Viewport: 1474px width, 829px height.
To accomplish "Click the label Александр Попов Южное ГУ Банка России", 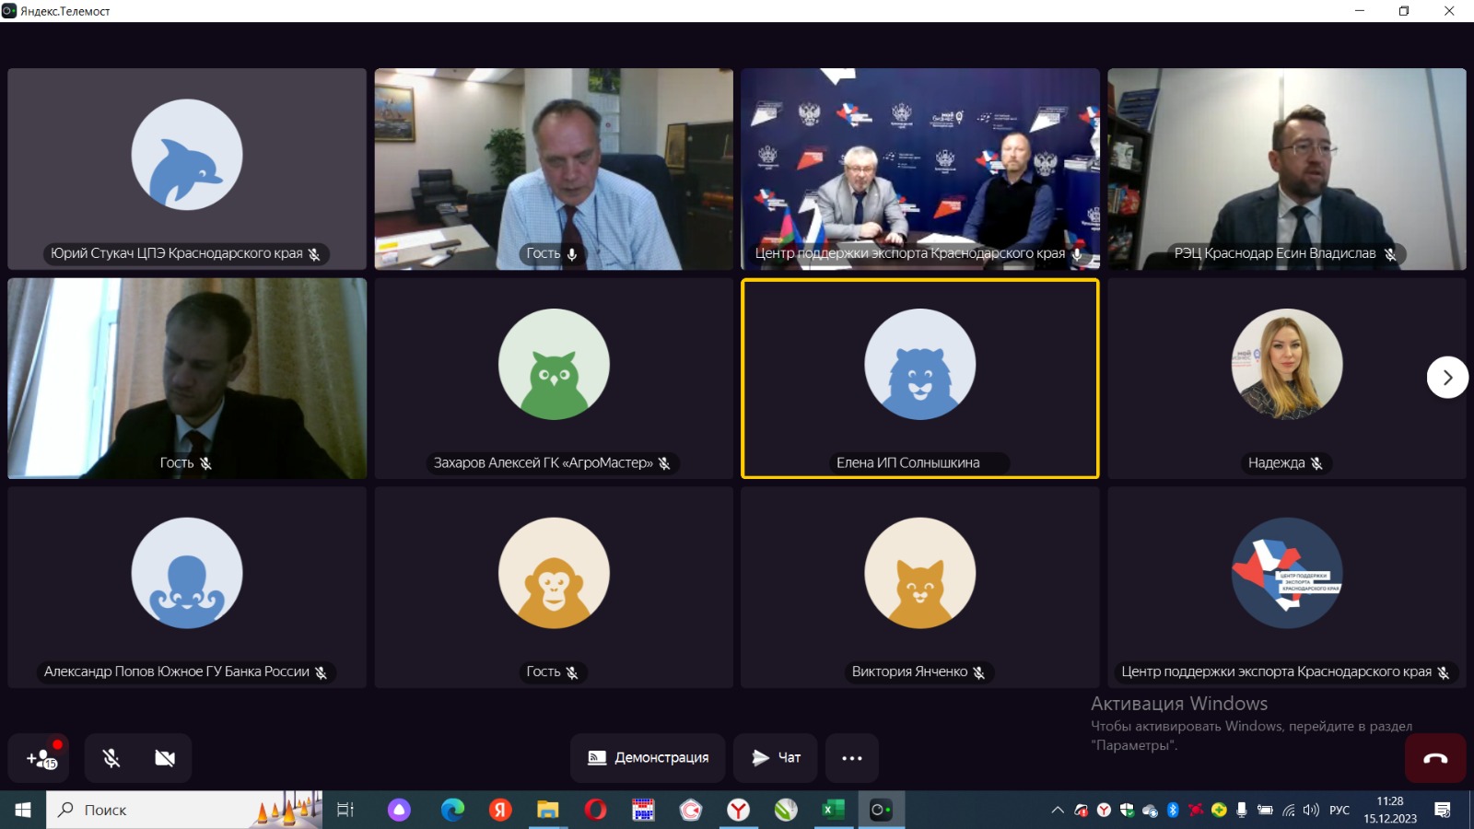I will (x=177, y=672).
